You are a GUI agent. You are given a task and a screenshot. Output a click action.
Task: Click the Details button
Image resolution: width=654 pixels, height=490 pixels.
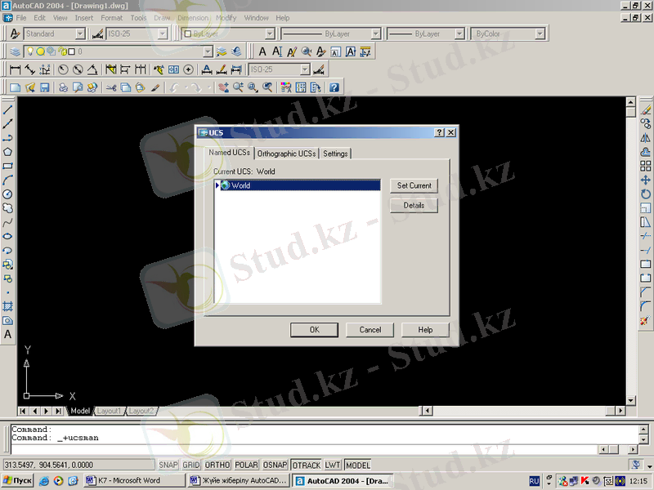click(x=414, y=206)
